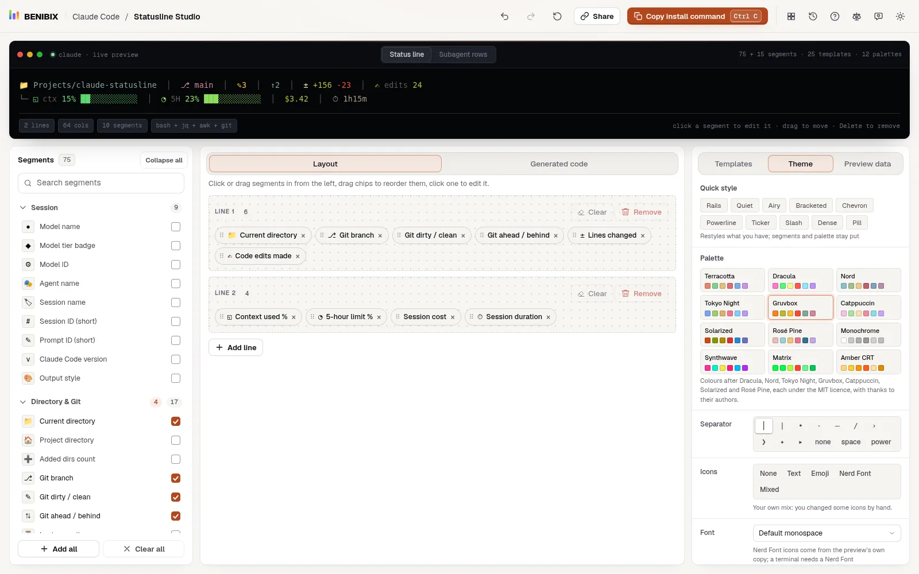The image size is (919, 574).
Task: Select the Dracula palette
Action: pos(800,280)
